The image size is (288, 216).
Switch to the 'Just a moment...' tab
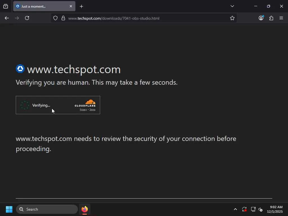pyautogui.click(x=44, y=6)
